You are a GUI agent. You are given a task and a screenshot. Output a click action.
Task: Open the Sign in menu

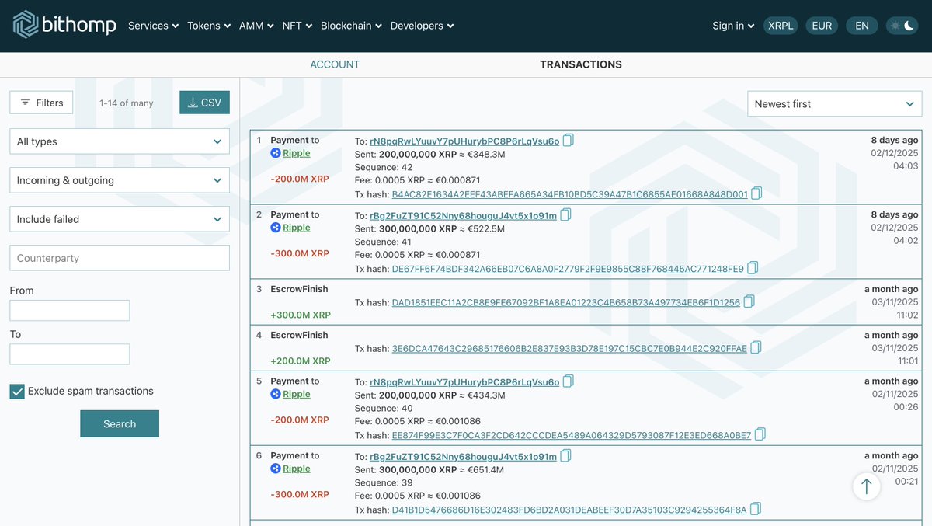(733, 26)
